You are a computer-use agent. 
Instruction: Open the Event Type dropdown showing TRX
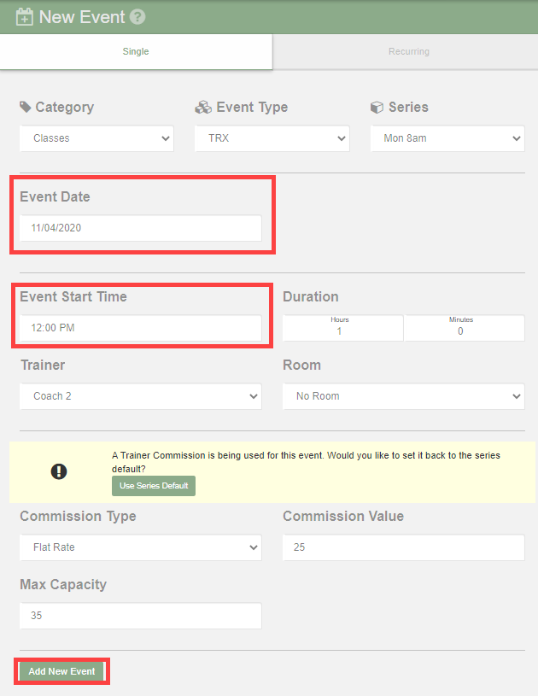coord(272,138)
